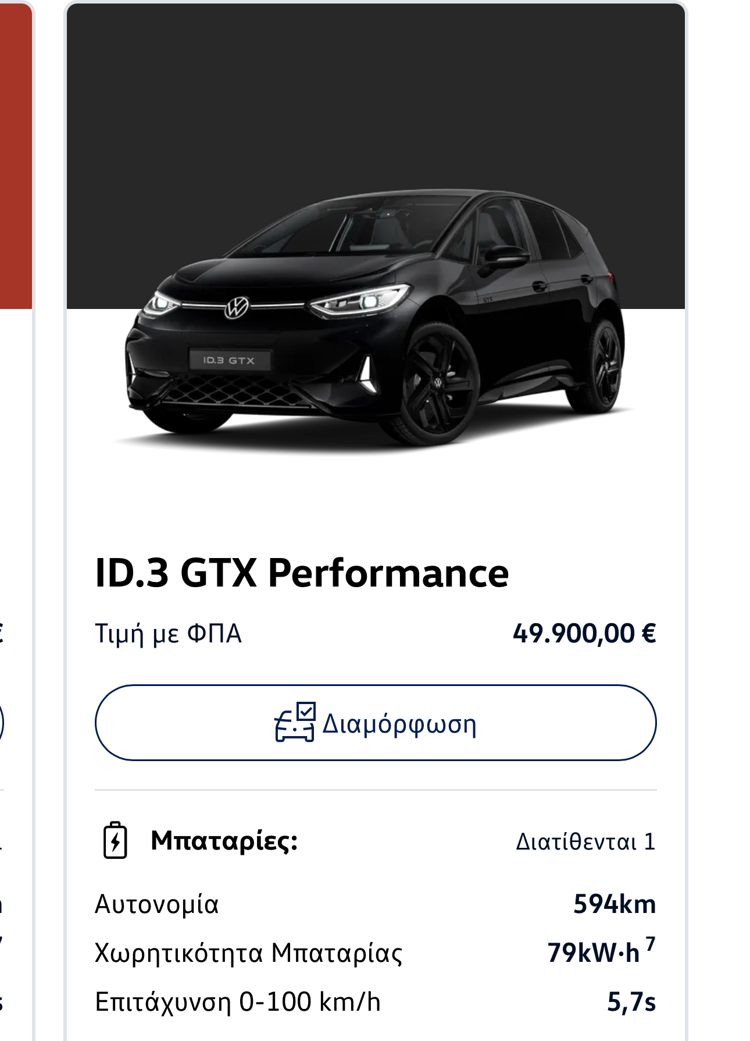Click the car configurator icon in Διαμόρφωση button
750x1041 pixels.
click(295, 722)
